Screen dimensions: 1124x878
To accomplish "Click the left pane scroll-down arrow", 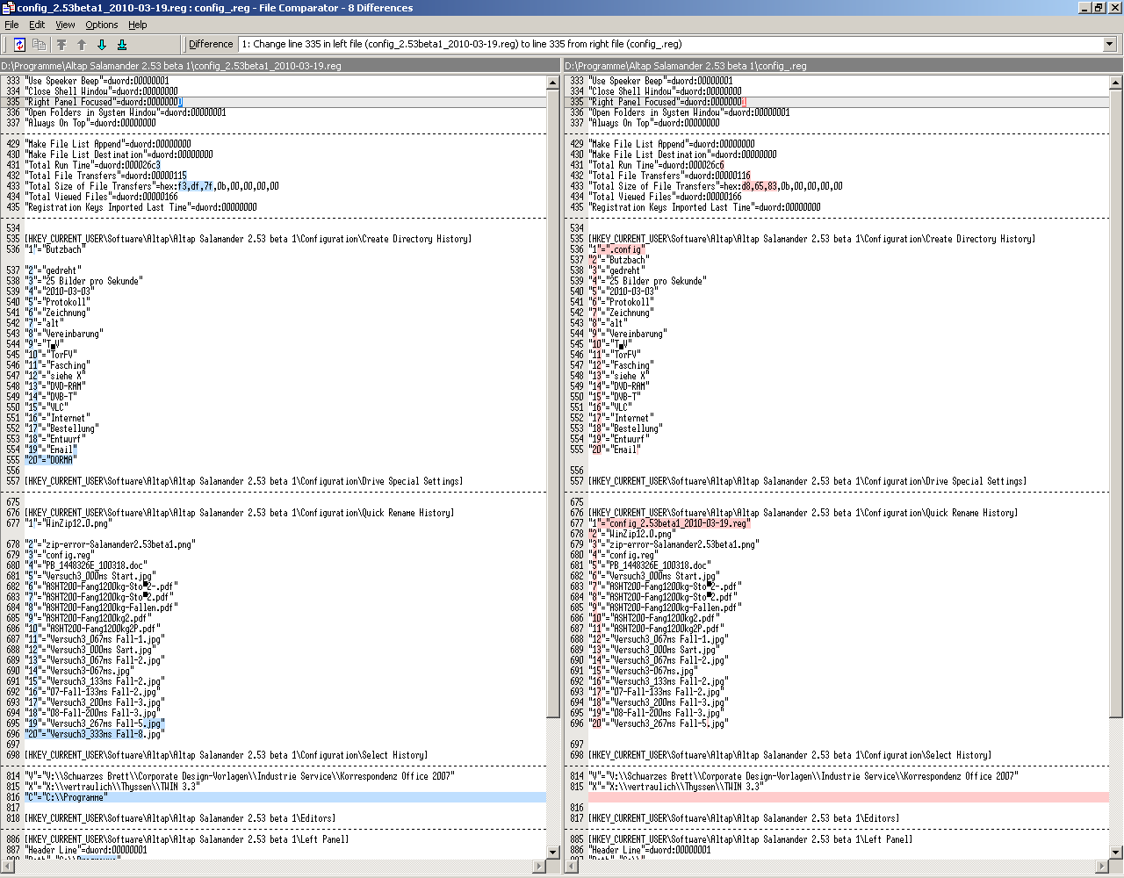I will coord(553,852).
